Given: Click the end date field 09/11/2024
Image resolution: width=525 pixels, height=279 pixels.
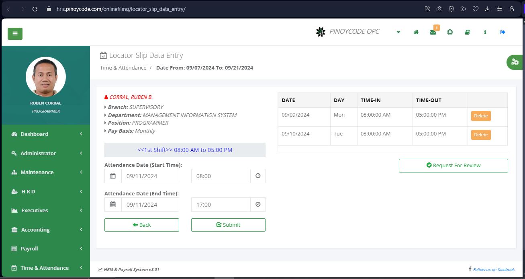Looking at the screenshot, I should 150,205.
